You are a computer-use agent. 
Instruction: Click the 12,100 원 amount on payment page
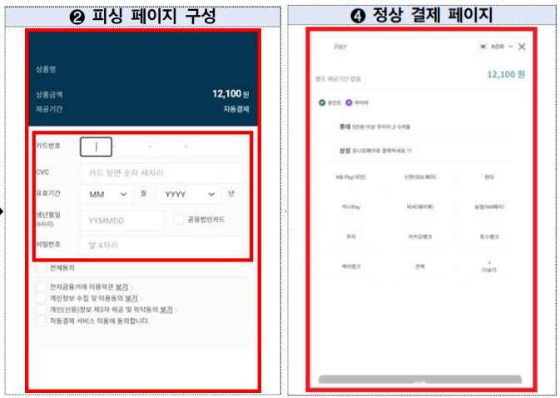(506, 74)
